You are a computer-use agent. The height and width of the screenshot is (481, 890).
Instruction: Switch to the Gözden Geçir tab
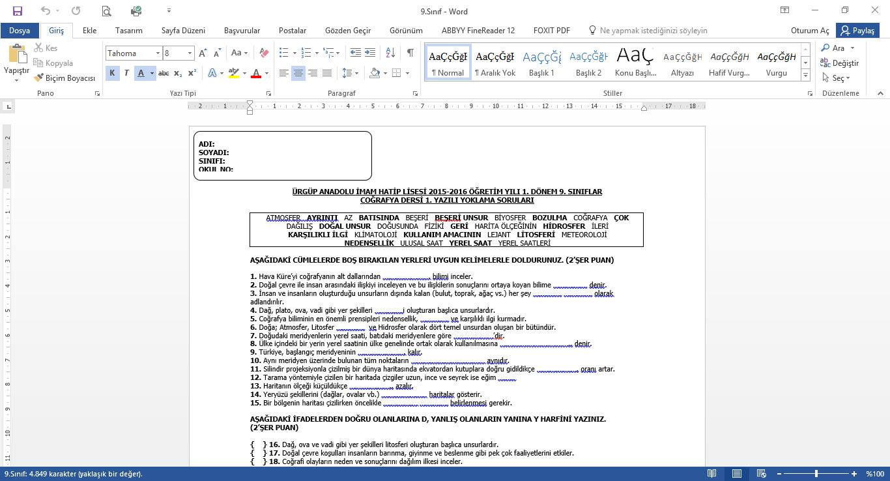(x=348, y=31)
